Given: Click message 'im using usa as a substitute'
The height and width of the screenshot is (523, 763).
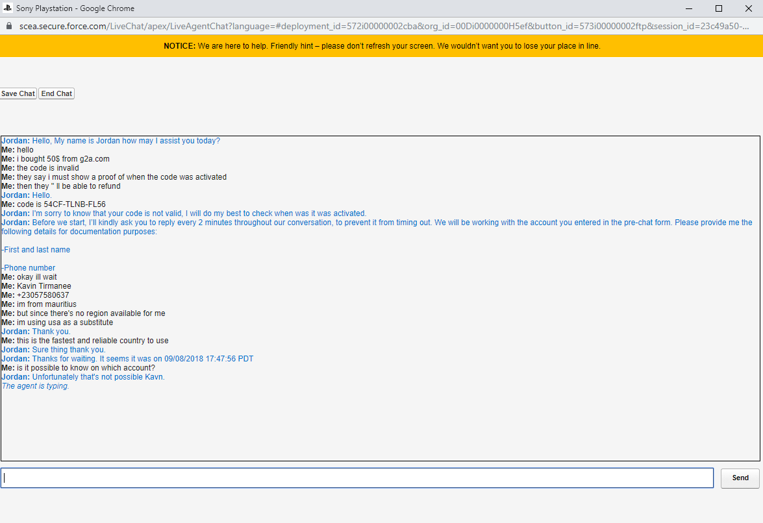Looking at the screenshot, I should [x=57, y=322].
